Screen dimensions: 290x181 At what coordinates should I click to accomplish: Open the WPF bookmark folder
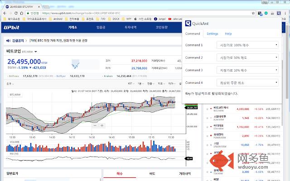click(127, 19)
